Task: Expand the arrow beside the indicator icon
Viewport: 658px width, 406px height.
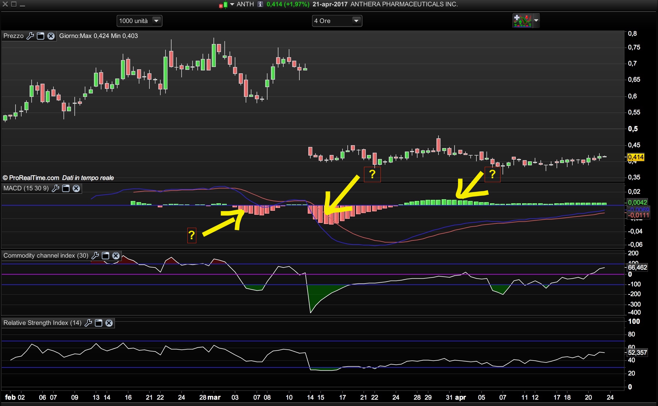Action: [x=536, y=21]
